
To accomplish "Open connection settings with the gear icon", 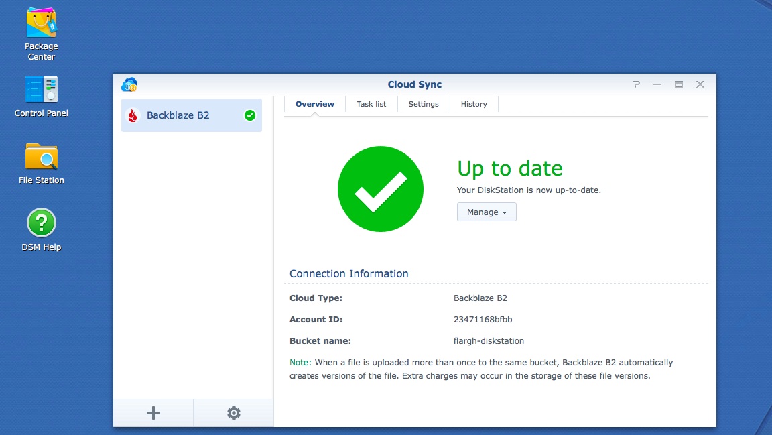I will coord(233,413).
